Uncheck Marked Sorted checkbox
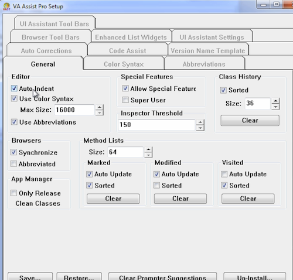293x280 pixels. pyautogui.click(x=89, y=185)
